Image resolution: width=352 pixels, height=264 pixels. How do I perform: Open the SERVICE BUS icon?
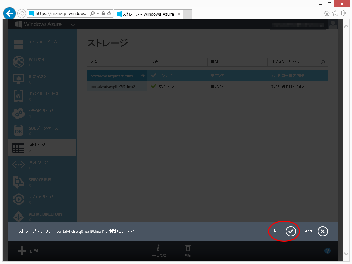[19, 182]
